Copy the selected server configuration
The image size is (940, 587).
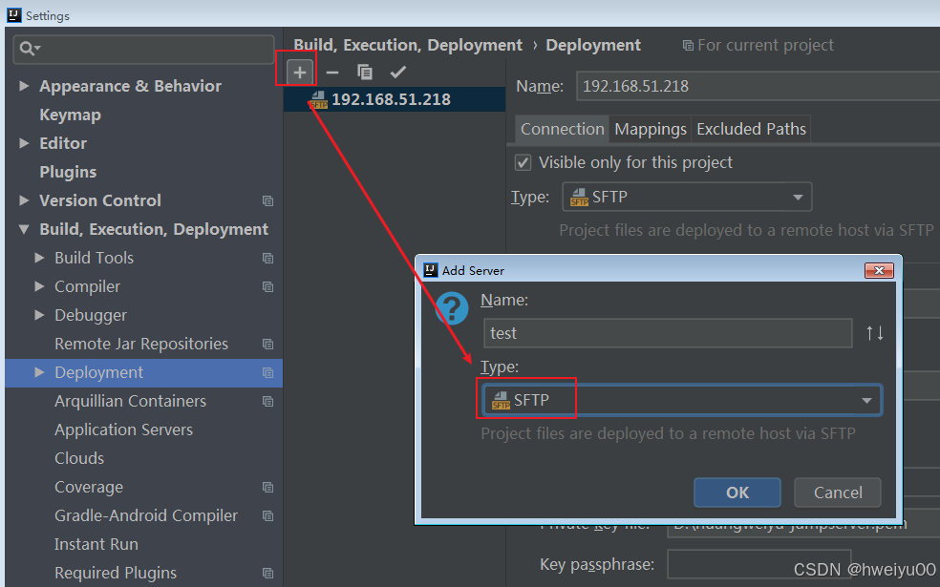point(365,73)
